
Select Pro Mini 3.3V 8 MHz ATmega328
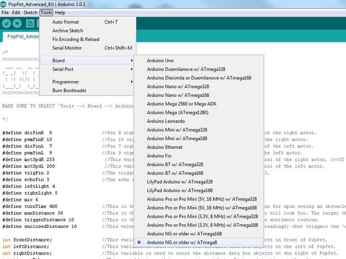click(199, 216)
